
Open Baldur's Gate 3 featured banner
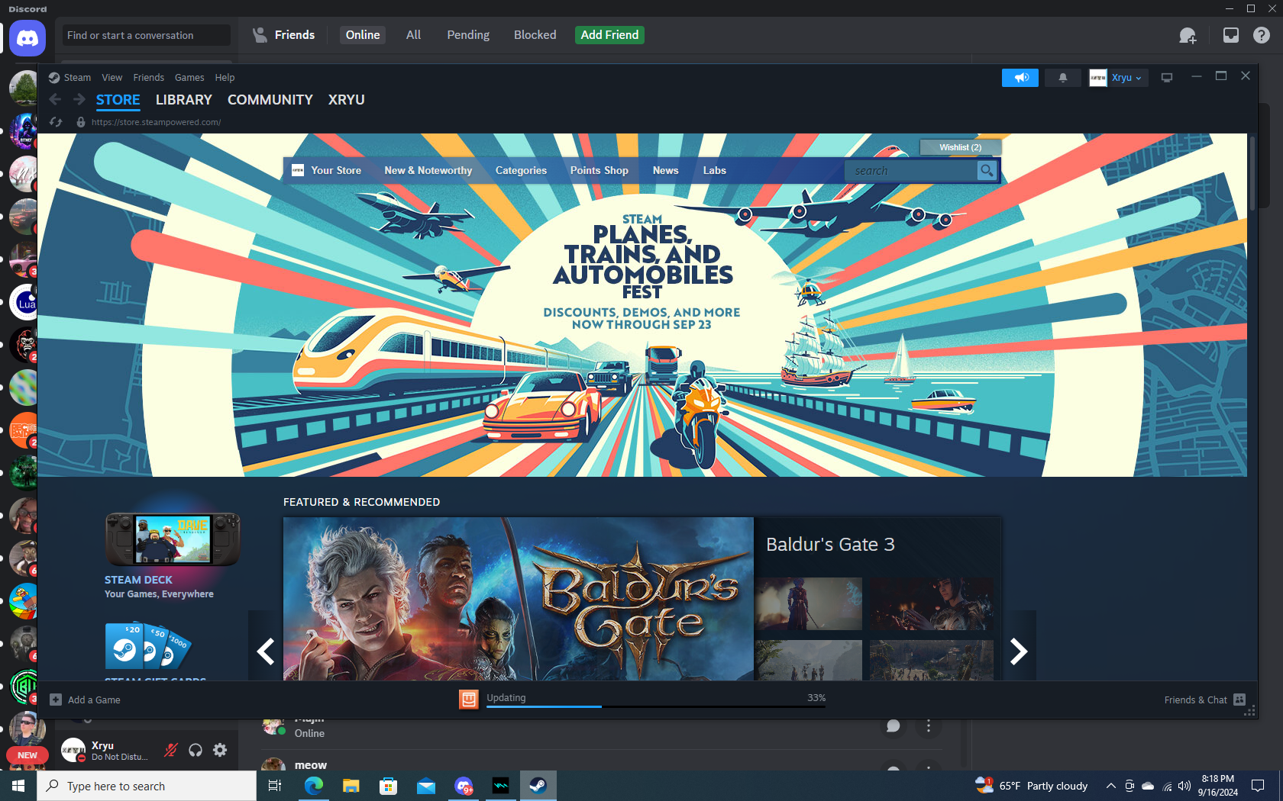click(519, 599)
